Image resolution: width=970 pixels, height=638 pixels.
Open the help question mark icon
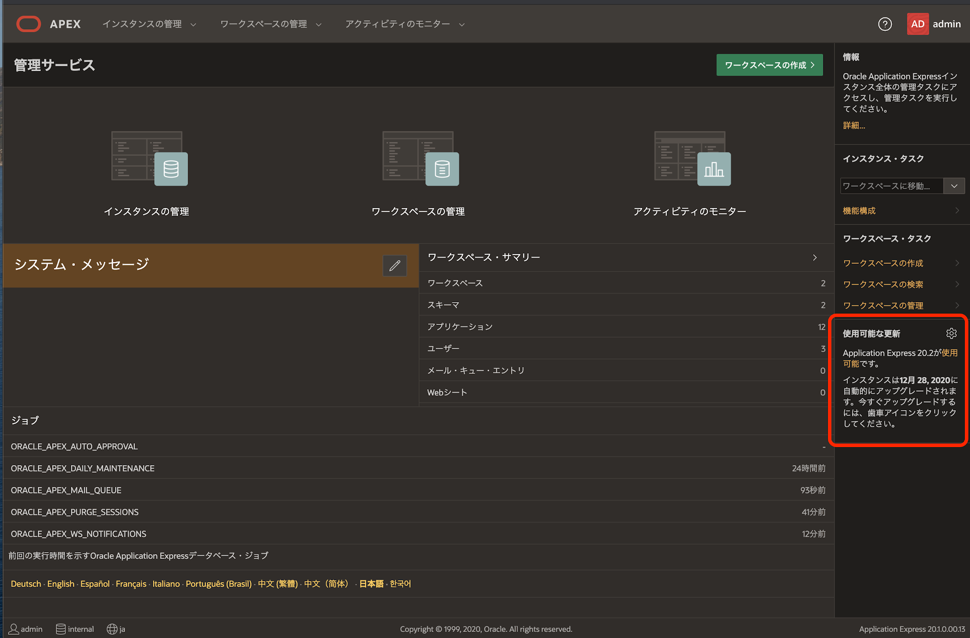(x=884, y=24)
